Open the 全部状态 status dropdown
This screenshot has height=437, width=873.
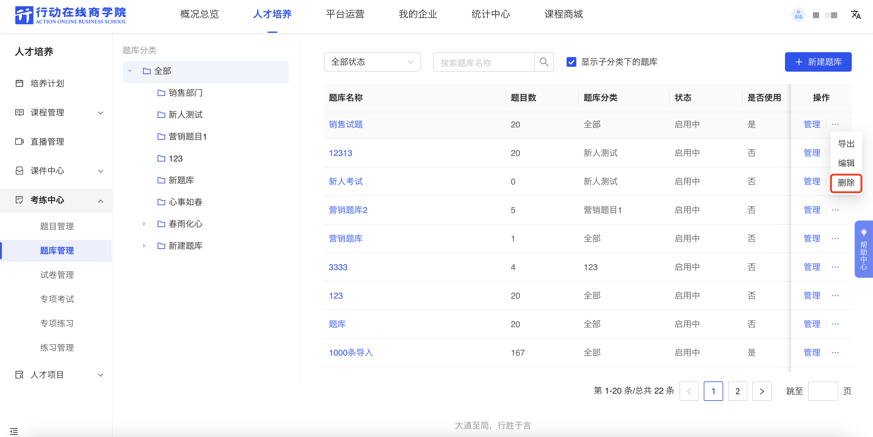click(372, 62)
